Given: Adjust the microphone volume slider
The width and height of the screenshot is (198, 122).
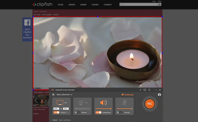Looking at the screenshot, I should point(124,109).
